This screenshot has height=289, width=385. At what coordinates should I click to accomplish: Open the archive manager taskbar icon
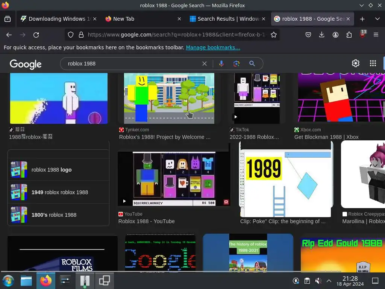(x=85, y=281)
